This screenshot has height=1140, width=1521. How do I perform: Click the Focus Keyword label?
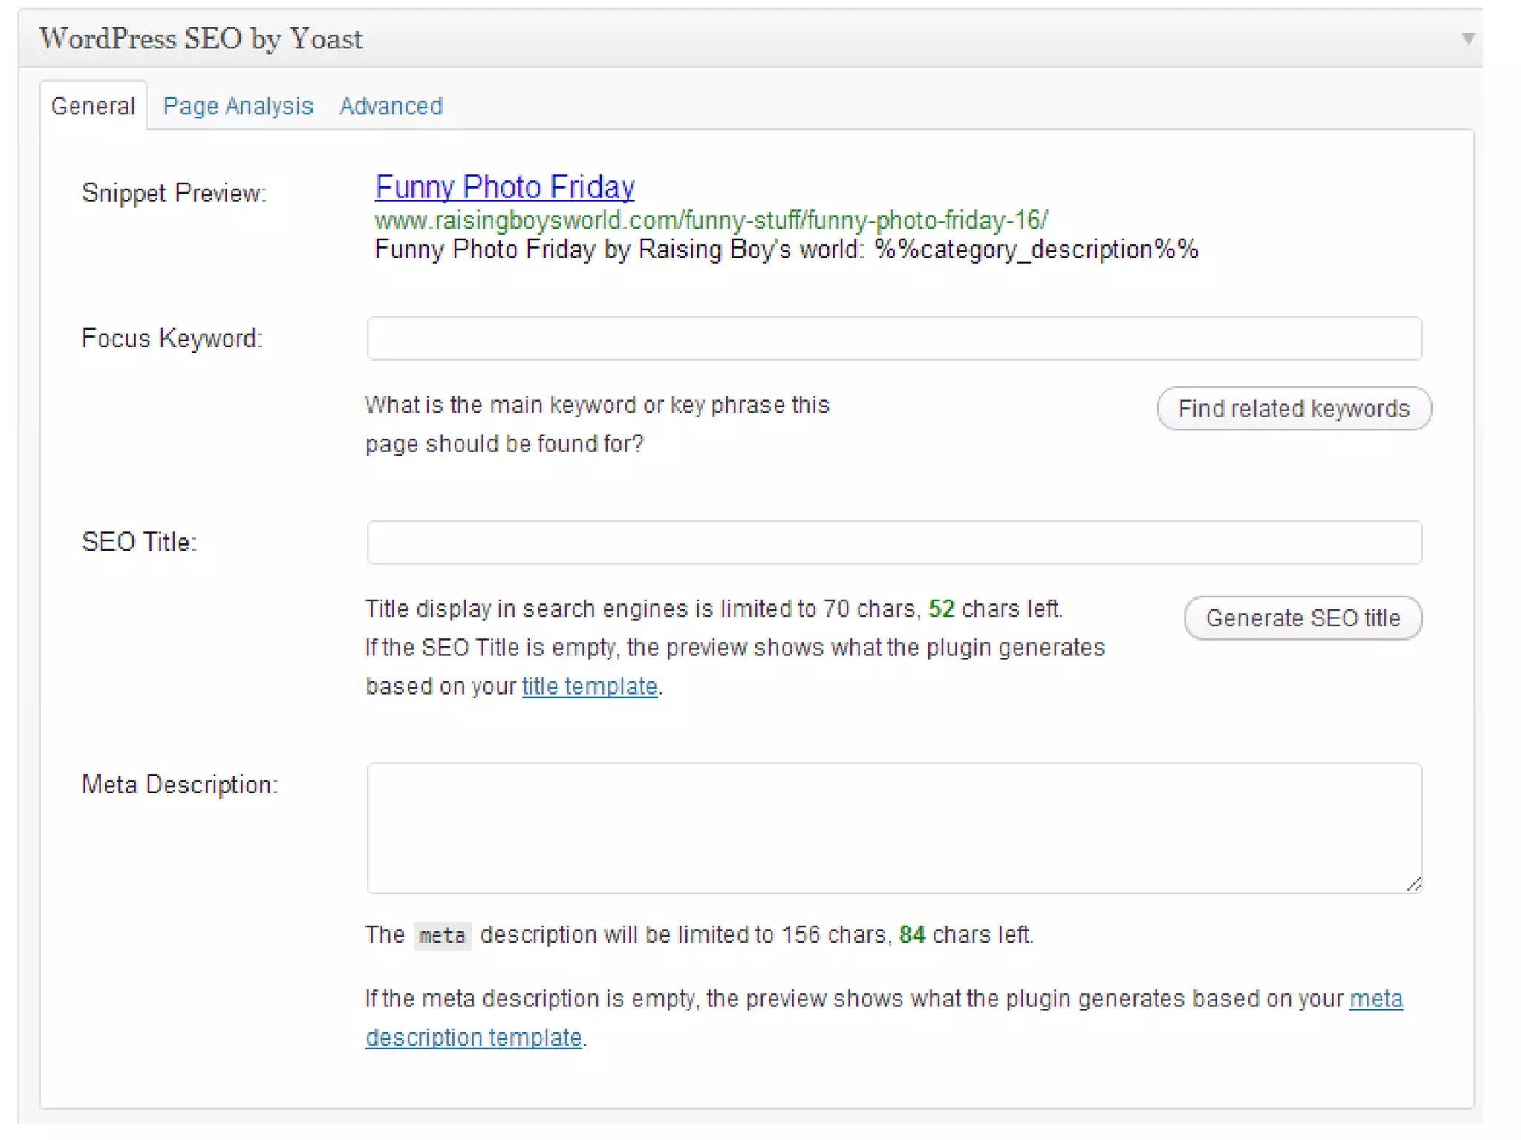pos(172,338)
